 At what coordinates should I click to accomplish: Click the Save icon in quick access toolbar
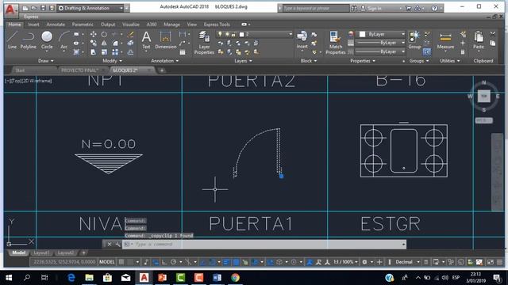coord(43,8)
